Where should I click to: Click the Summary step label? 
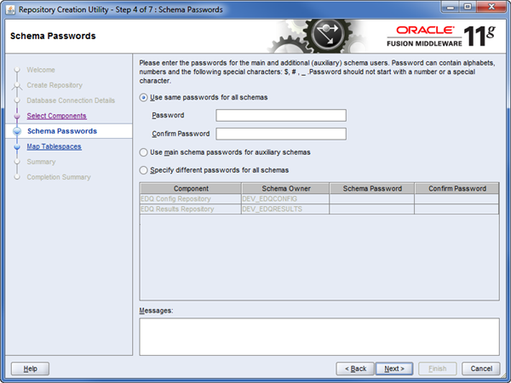pyautogui.click(x=41, y=162)
